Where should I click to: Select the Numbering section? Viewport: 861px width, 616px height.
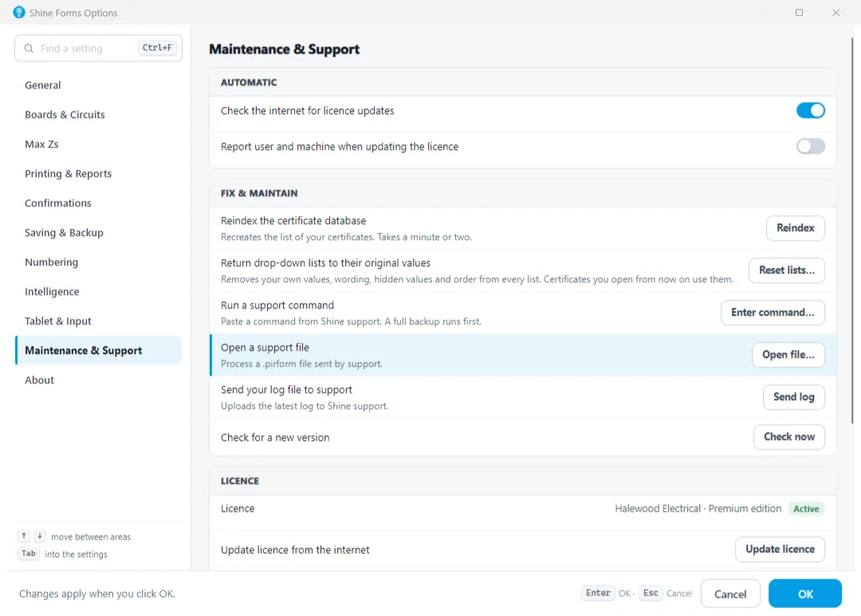[x=98, y=262]
